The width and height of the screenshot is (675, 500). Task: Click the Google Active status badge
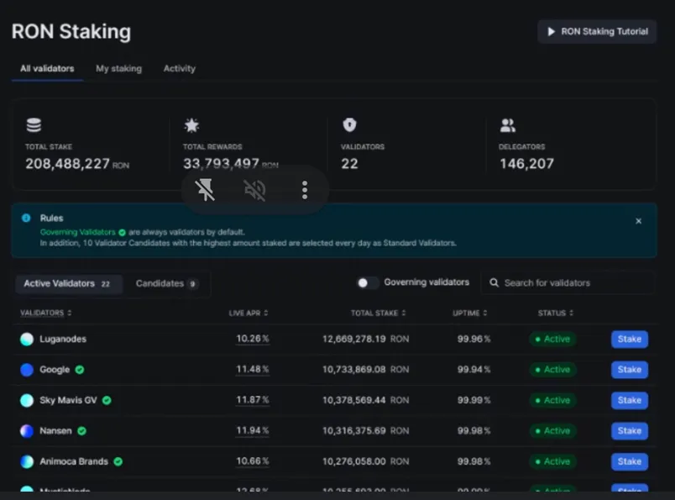coord(552,370)
